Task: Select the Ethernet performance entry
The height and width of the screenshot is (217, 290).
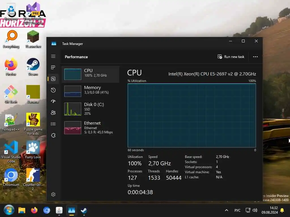Action: coord(90,127)
